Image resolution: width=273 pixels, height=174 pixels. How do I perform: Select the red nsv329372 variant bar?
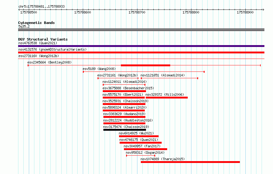tap(167, 98)
